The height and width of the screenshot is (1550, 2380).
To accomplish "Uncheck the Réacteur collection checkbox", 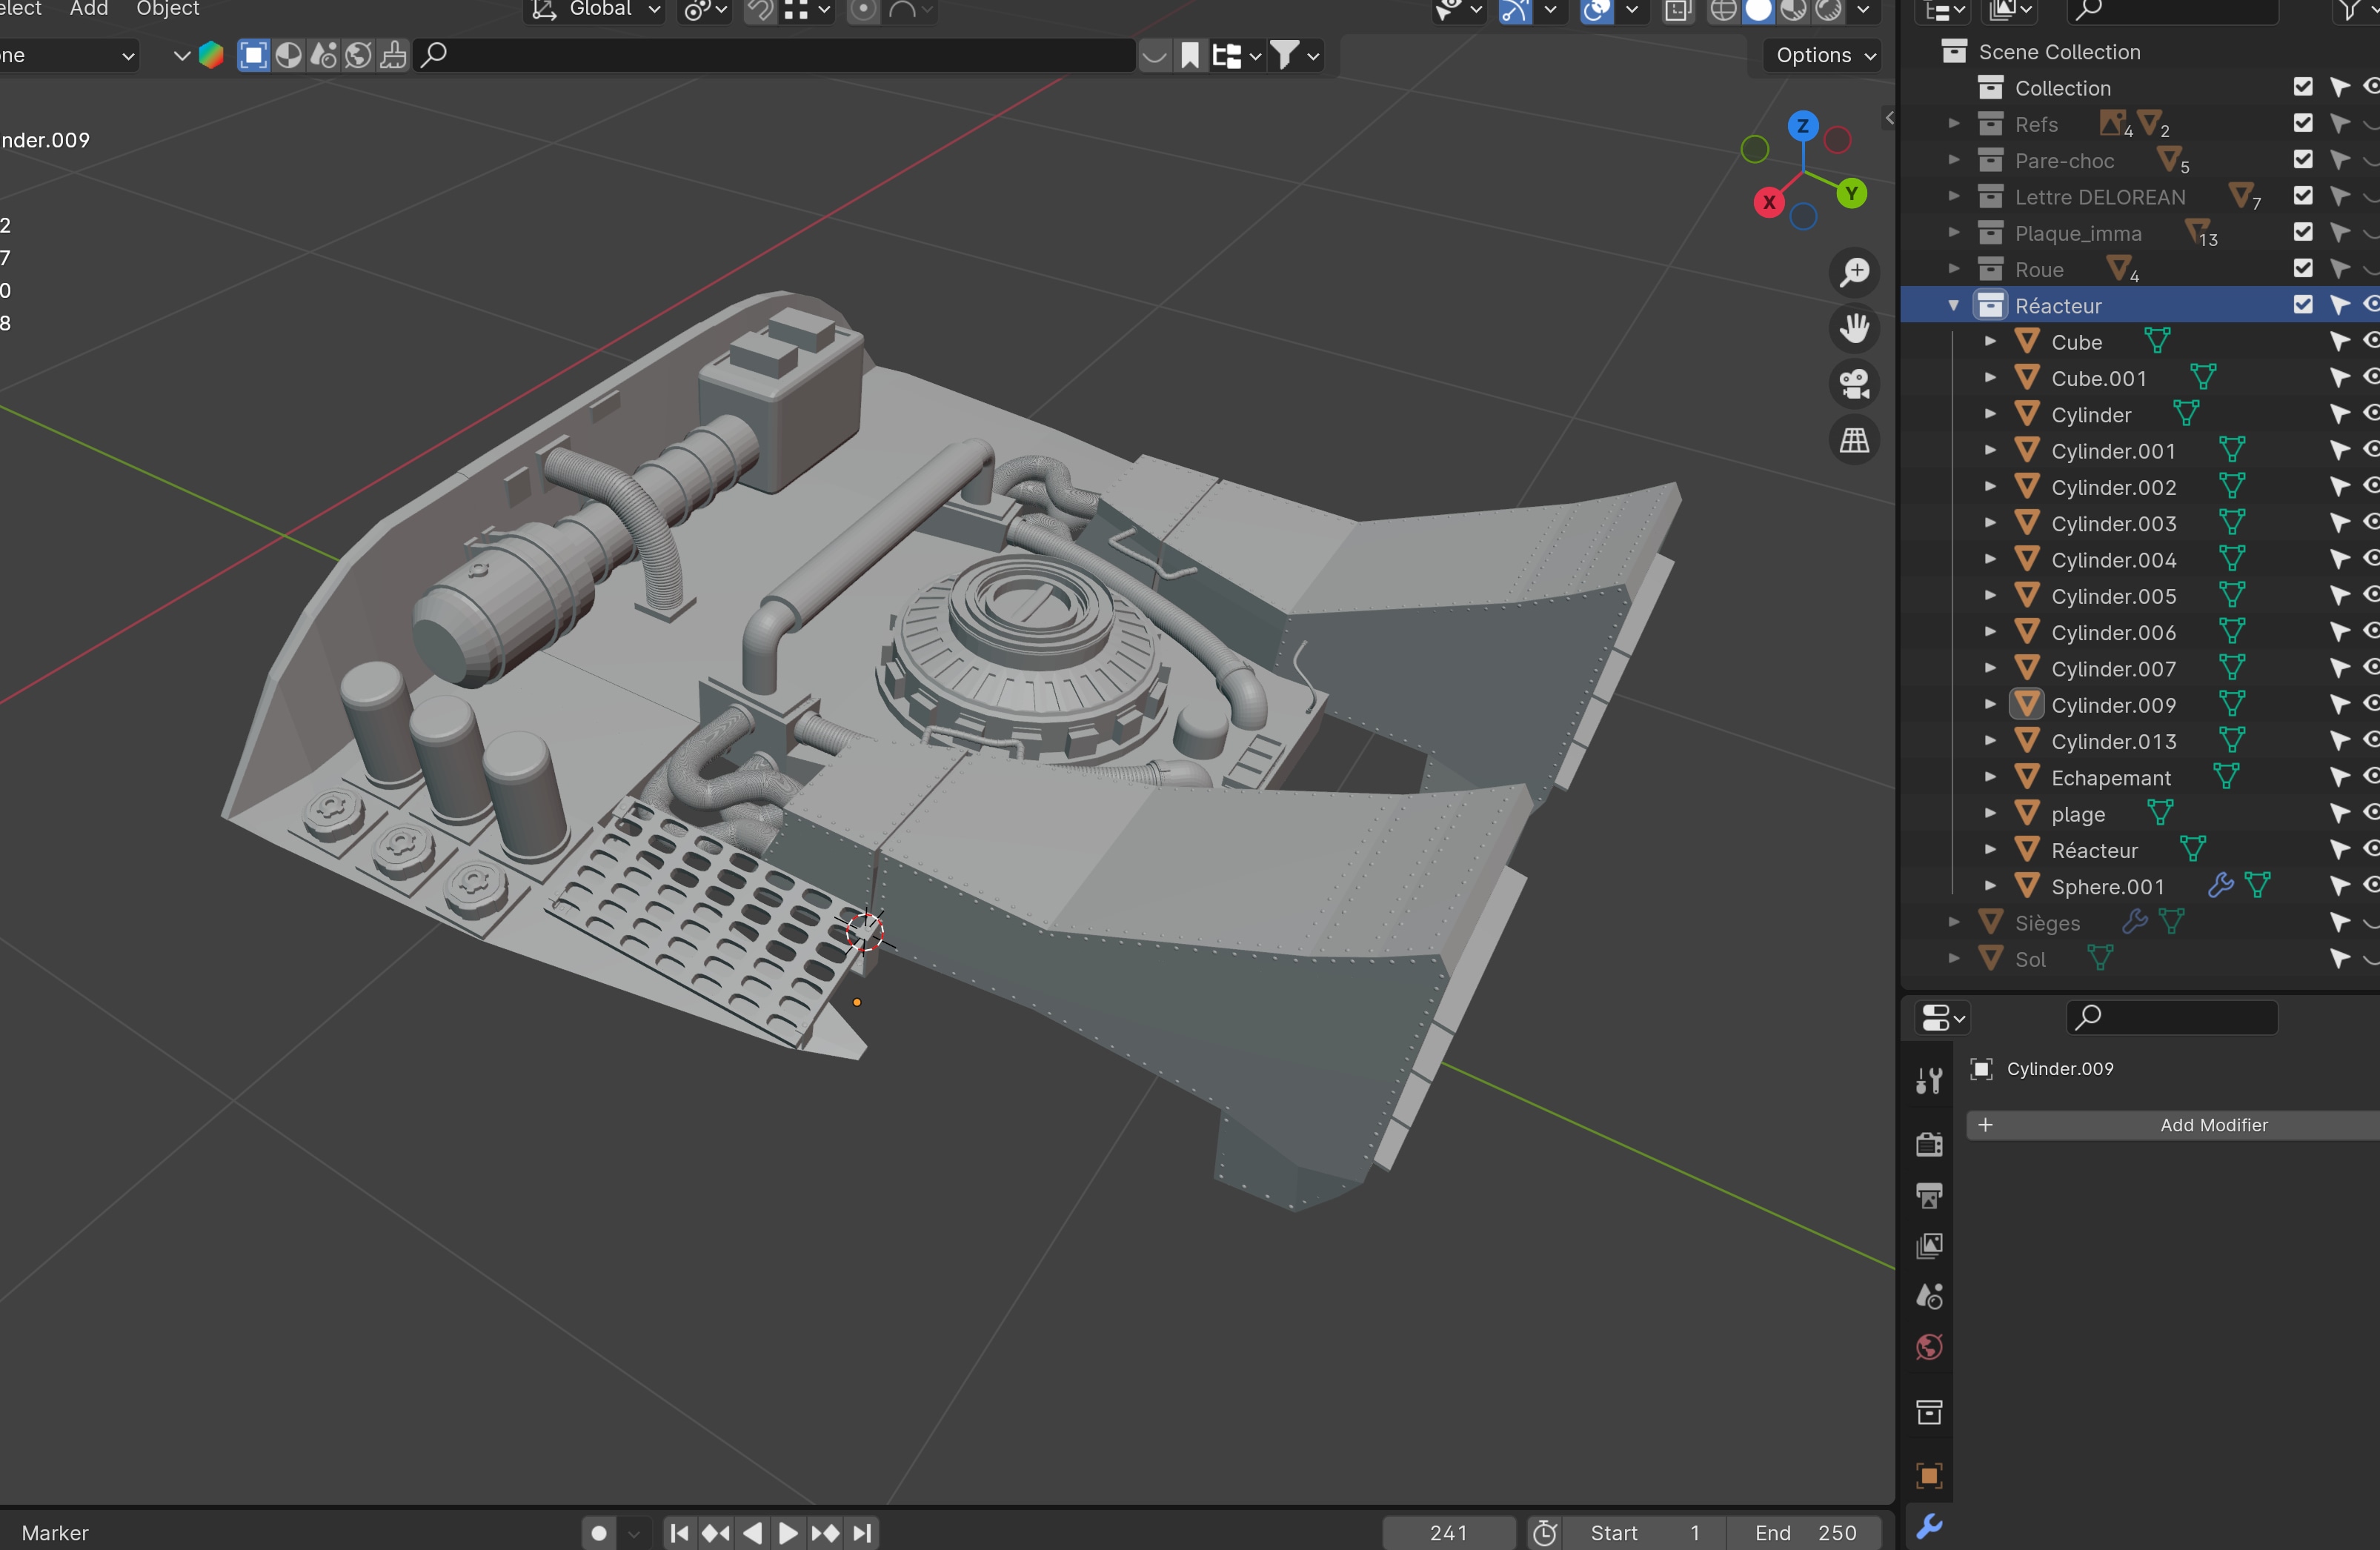I will [x=2303, y=305].
